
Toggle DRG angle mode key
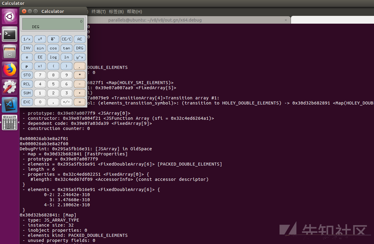(80, 48)
